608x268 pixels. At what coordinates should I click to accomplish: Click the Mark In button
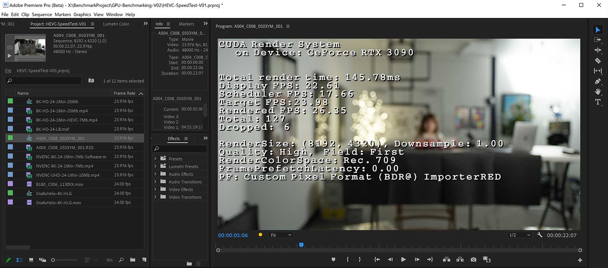point(347,260)
